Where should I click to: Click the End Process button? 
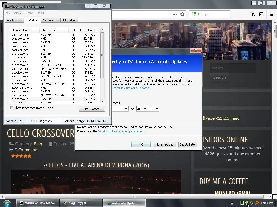point(92,109)
